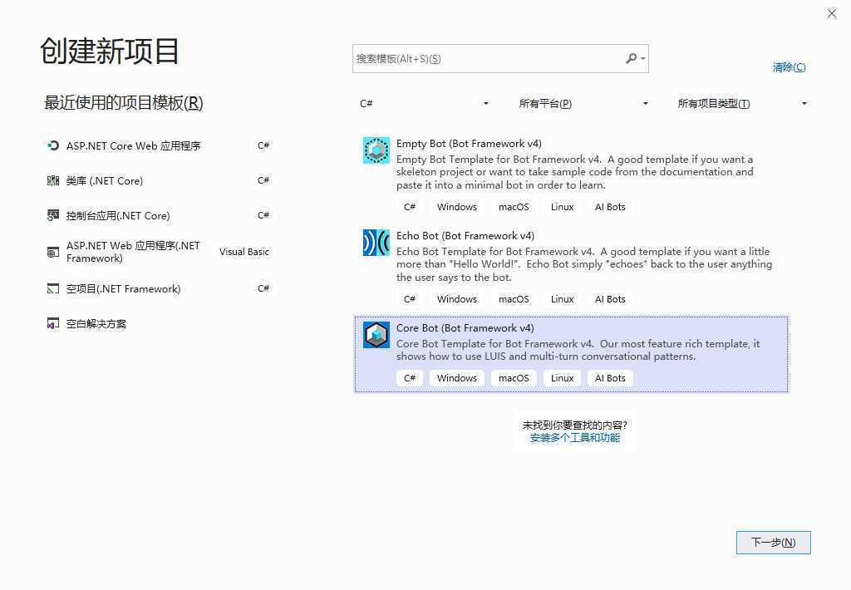Click the AI Bots tag under Core Bot

pyautogui.click(x=610, y=378)
